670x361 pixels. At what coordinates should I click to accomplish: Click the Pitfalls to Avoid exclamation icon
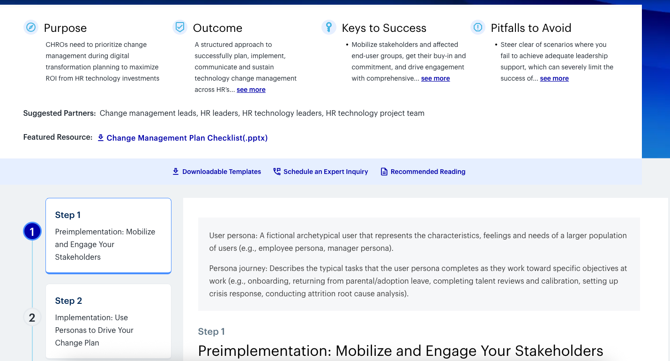pyautogui.click(x=478, y=27)
